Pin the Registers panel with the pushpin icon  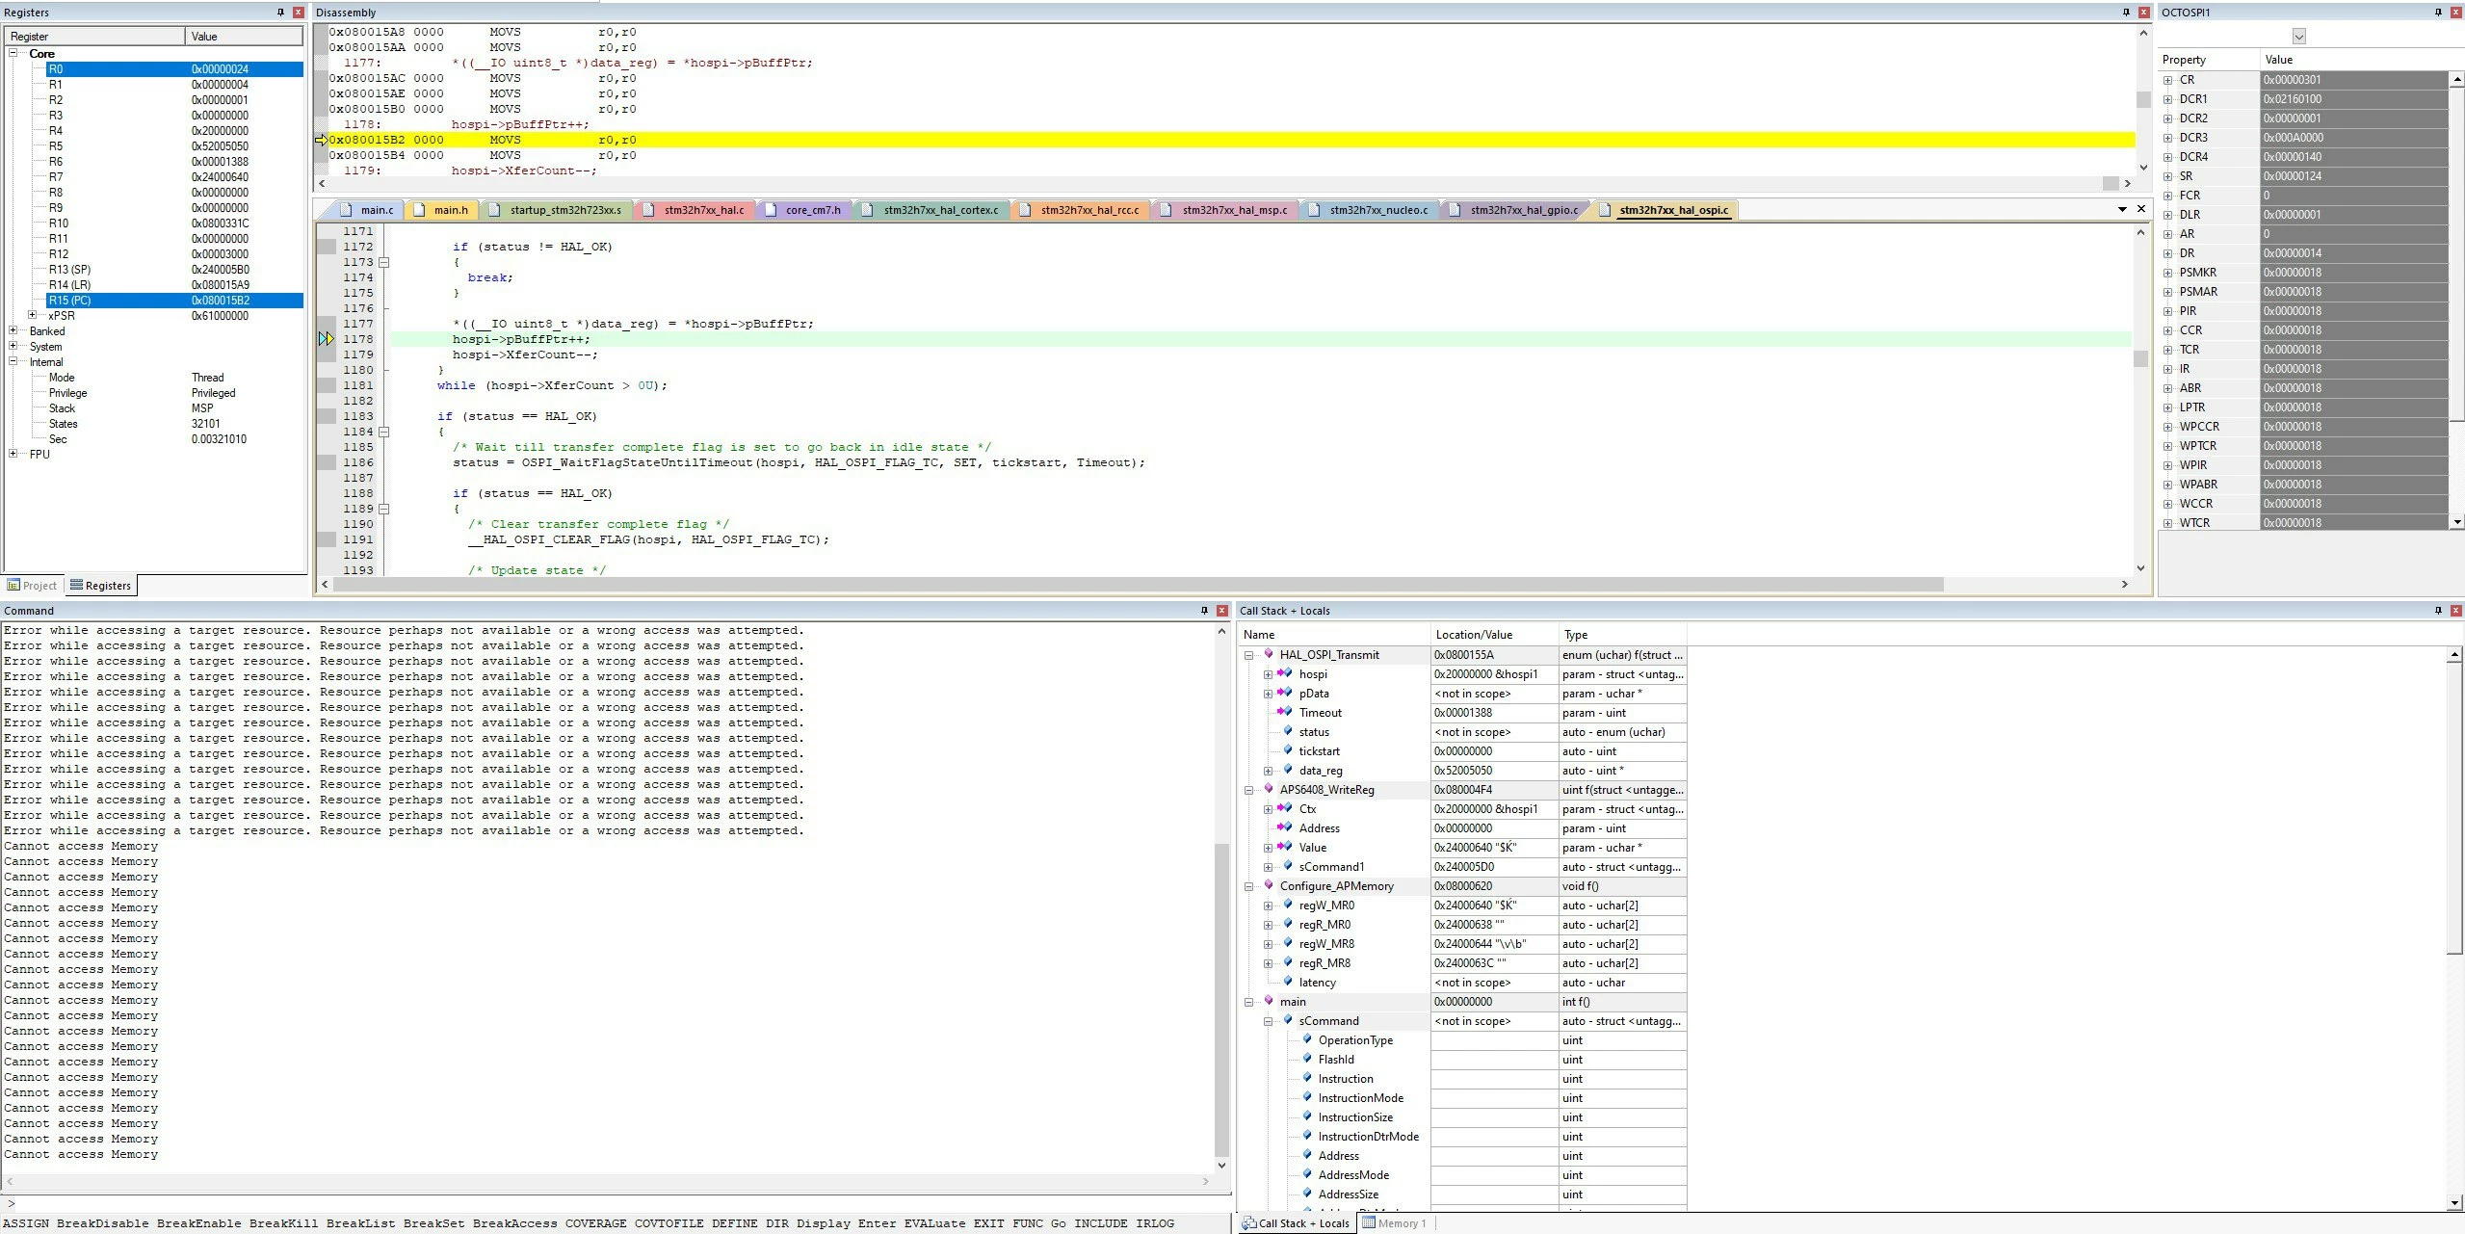pyautogui.click(x=280, y=13)
